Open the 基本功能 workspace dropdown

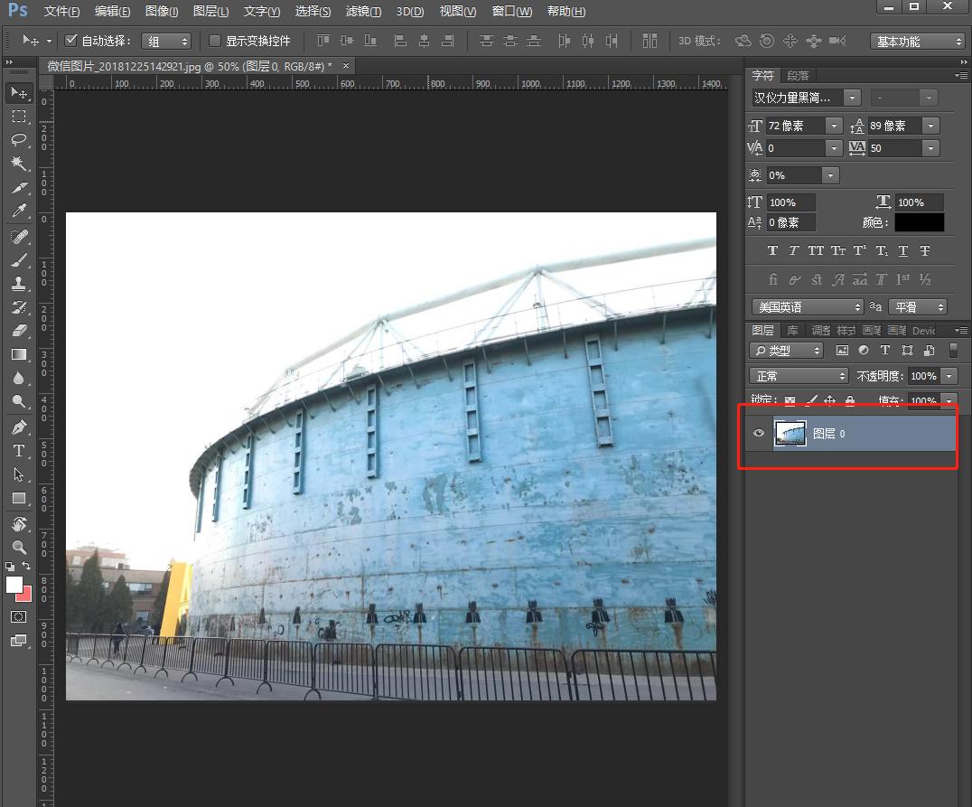(918, 42)
